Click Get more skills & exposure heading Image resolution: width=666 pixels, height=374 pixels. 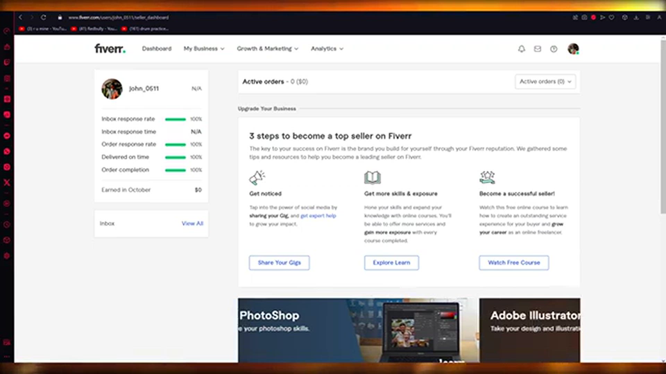401,194
